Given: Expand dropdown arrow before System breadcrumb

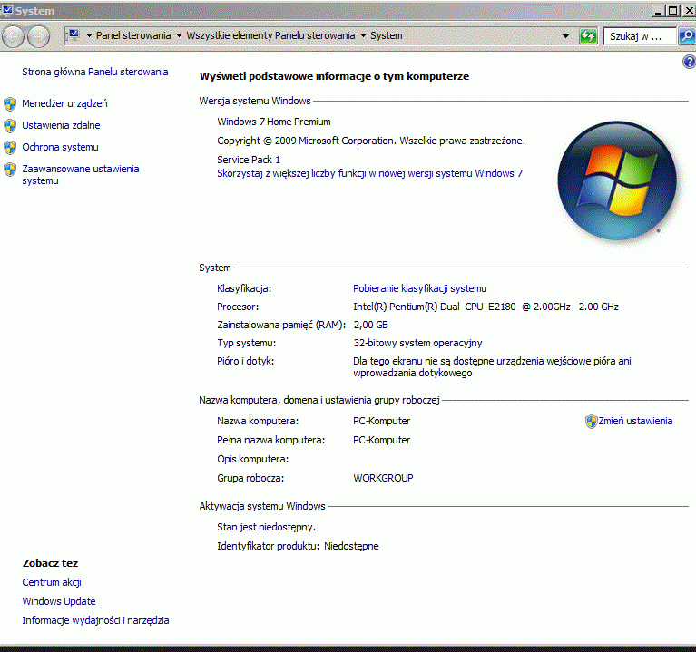Looking at the screenshot, I should [x=363, y=36].
